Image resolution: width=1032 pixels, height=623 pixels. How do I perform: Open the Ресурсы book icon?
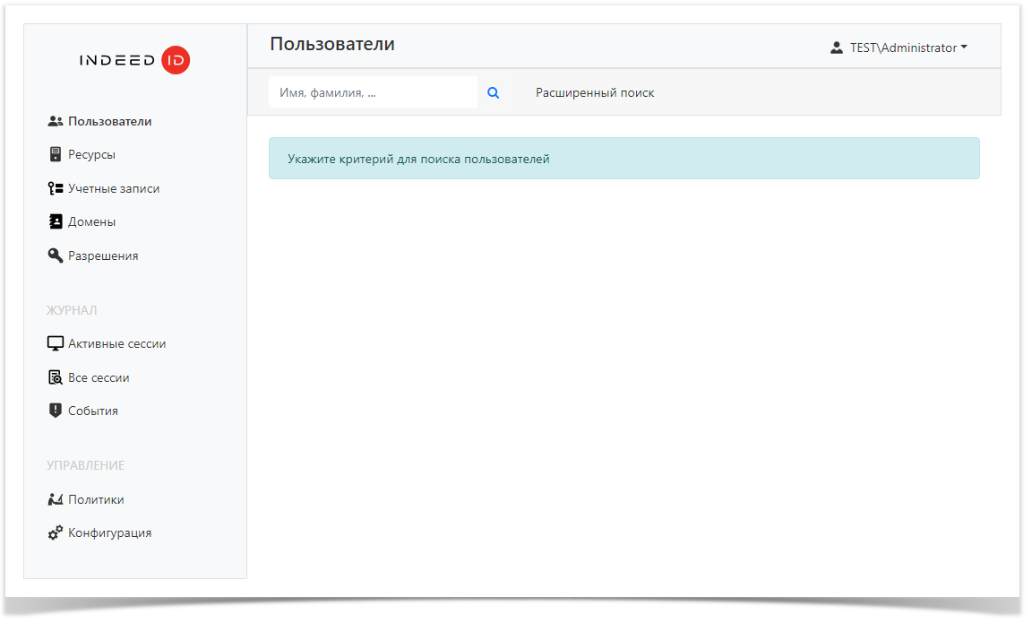pyautogui.click(x=55, y=153)
